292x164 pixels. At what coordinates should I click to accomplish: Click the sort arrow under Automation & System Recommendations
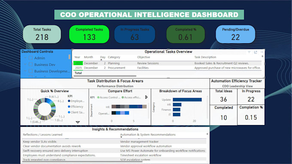click(x=121, y=137)
